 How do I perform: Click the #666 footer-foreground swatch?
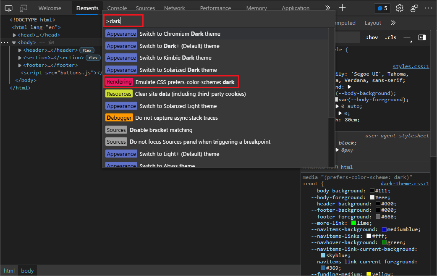378,217
